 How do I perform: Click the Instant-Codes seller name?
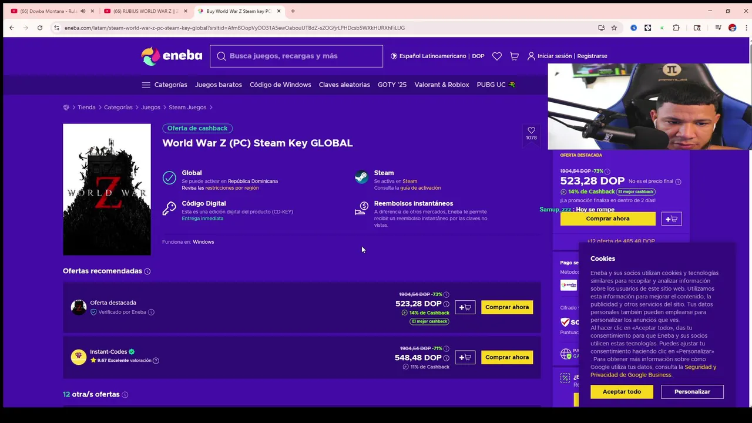click(109, 352)
